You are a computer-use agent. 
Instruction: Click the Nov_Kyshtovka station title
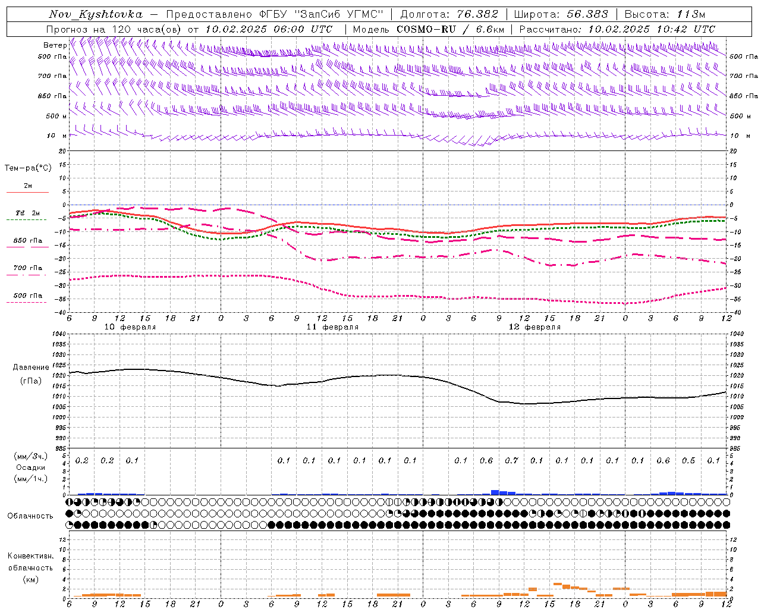pyautogui.click(x=96, y=14)
